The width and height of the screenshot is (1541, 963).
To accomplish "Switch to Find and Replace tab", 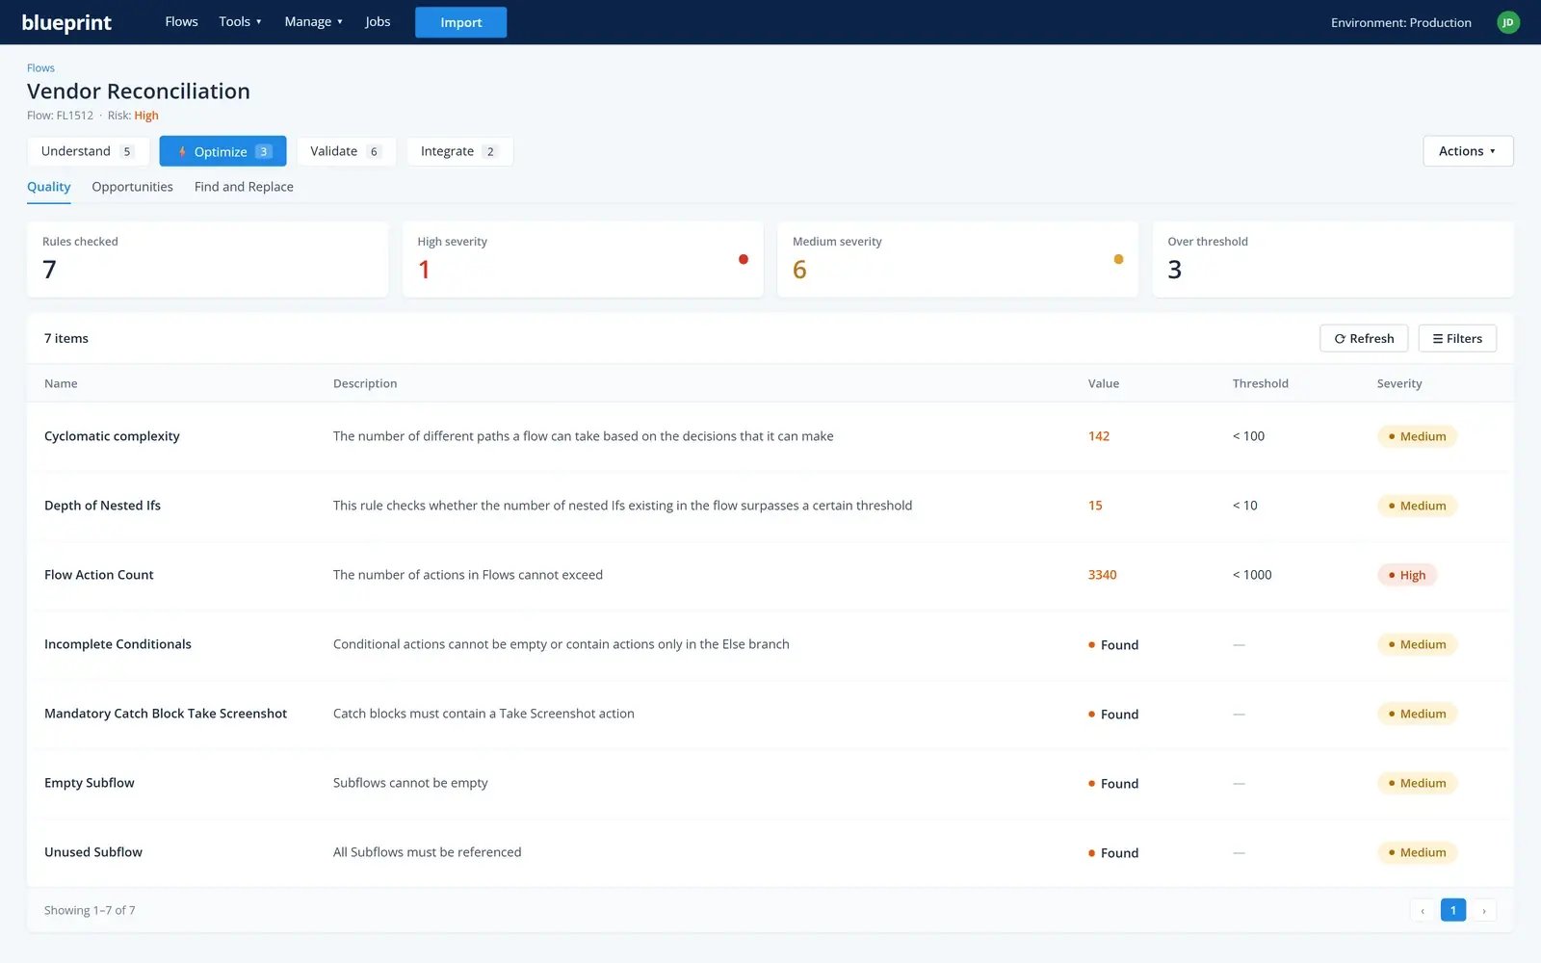I will (244, 187).
